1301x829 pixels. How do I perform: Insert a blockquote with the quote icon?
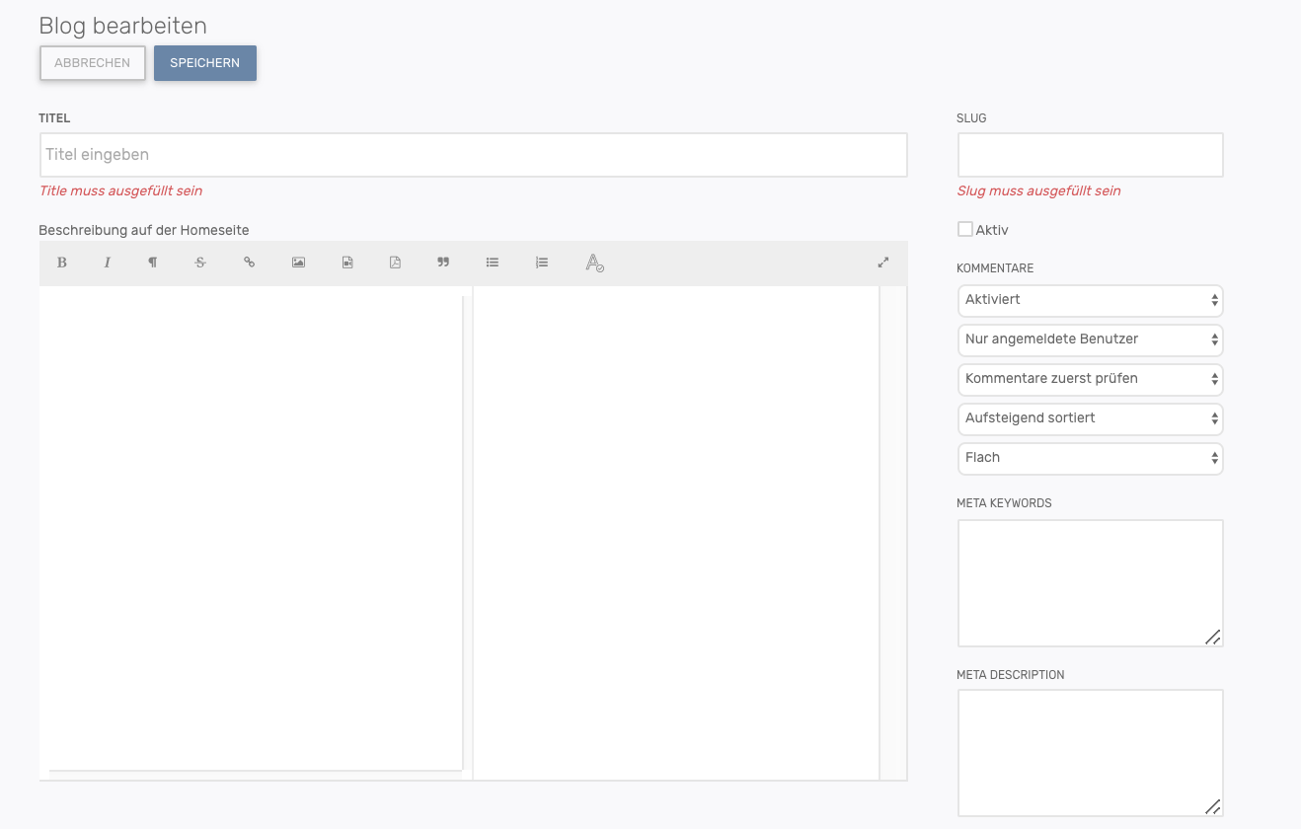click(x=443, y=263)
